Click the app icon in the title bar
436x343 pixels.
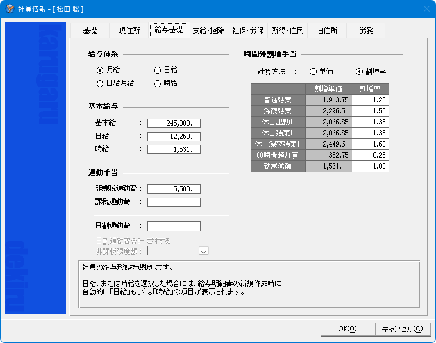pyautogui.click(x=9, y=9)
